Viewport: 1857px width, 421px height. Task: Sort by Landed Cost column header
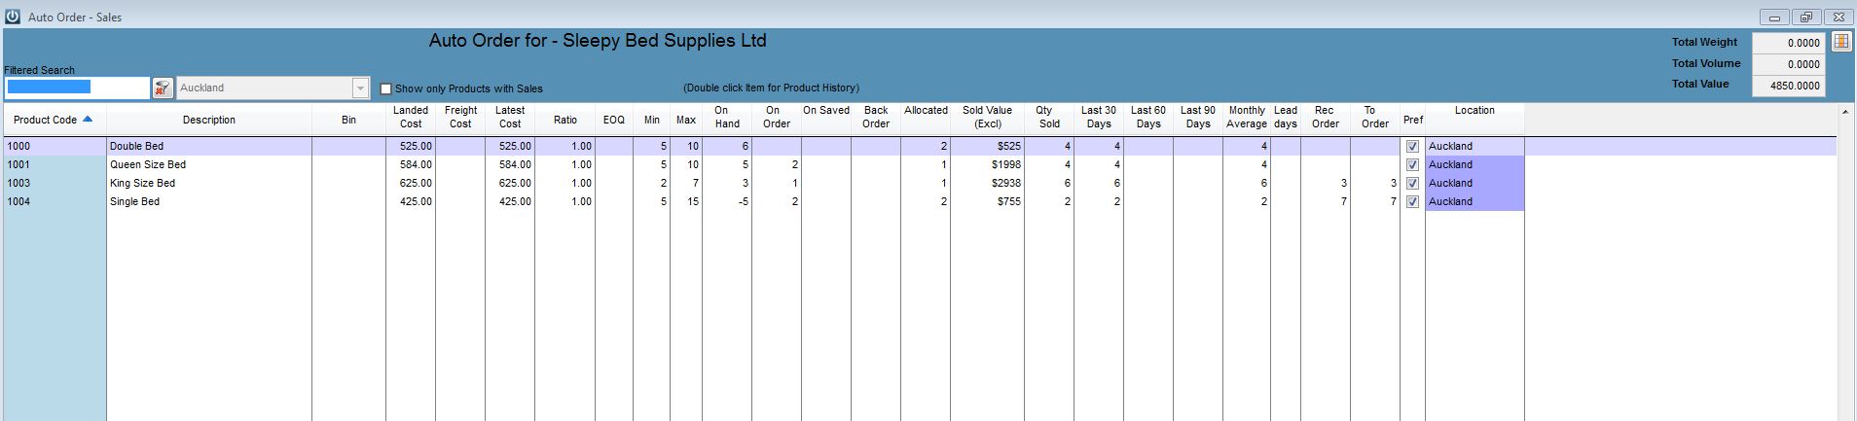pos(411,117)
